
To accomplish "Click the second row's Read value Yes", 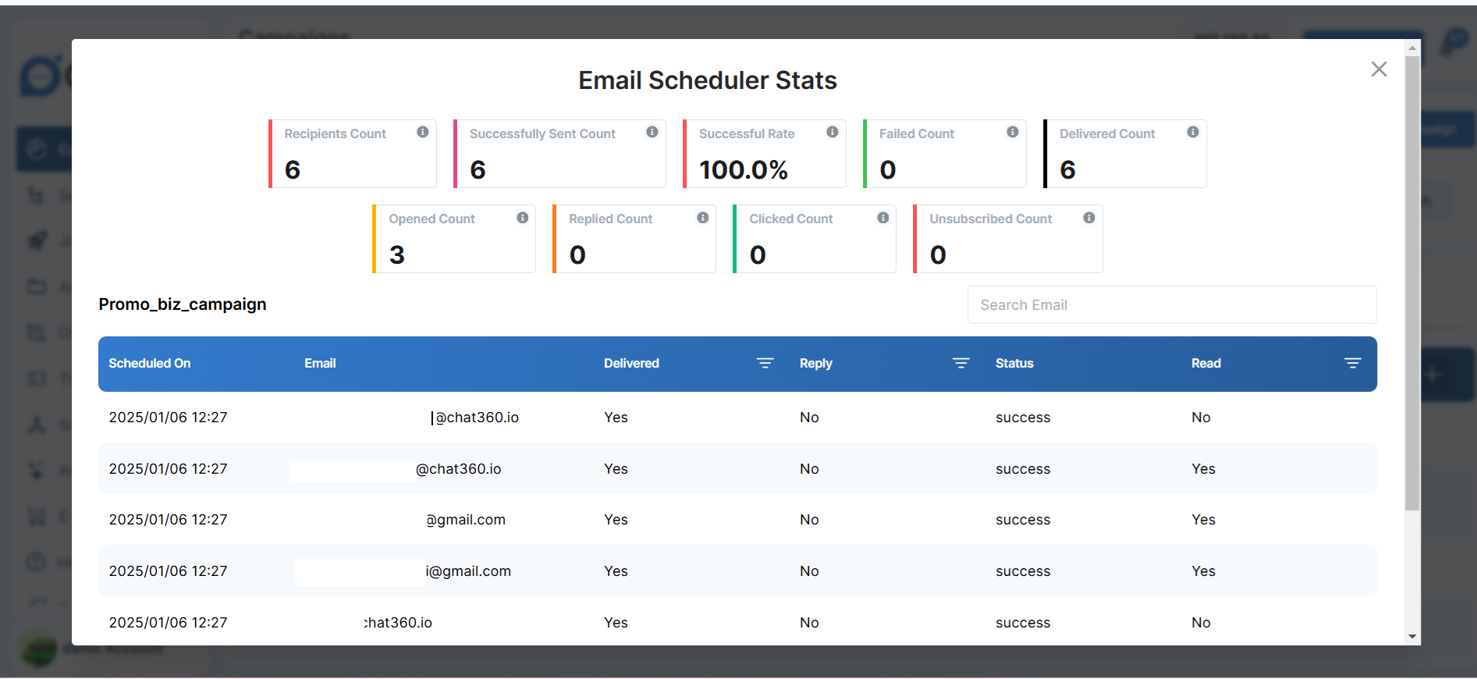I will pos(1203,469).
